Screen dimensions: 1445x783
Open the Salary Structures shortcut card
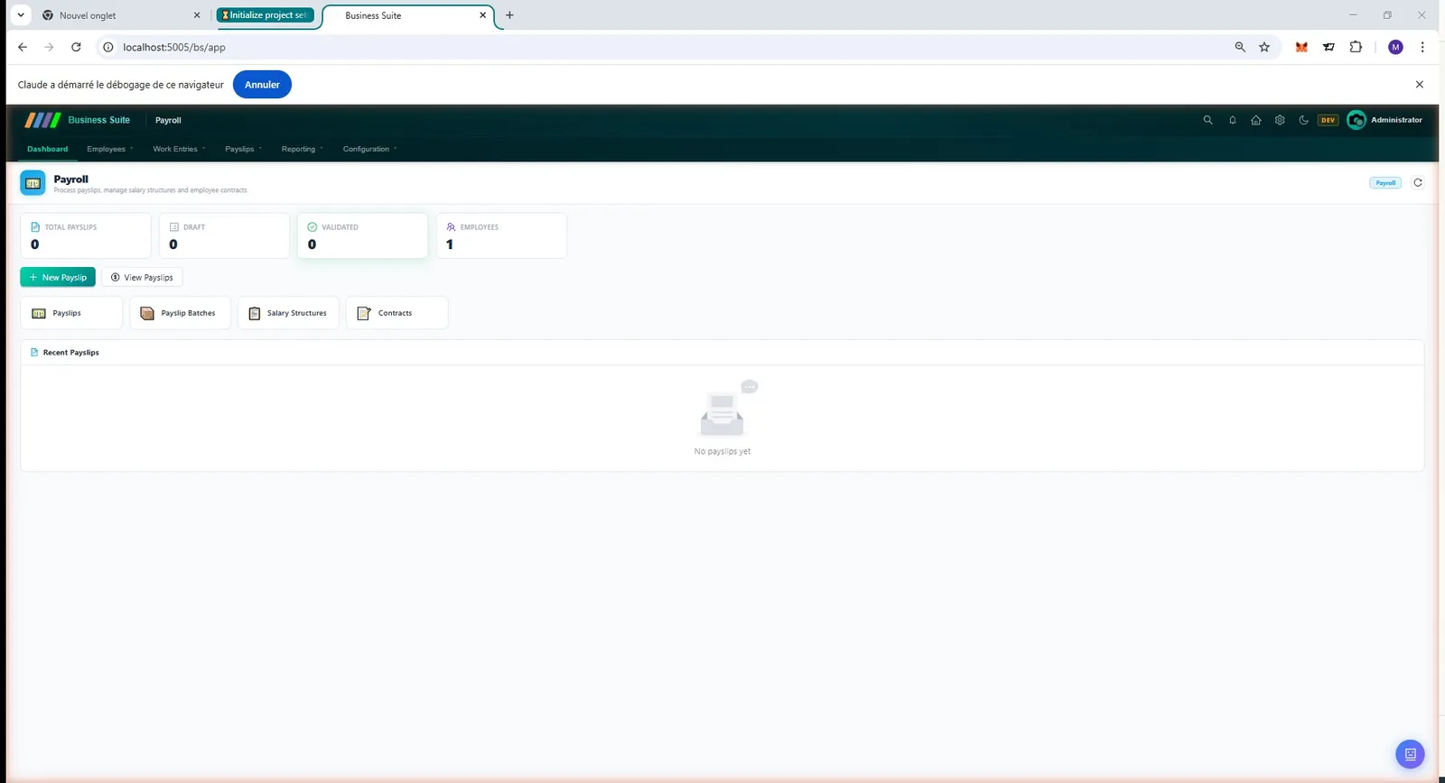(x=288, y=313)
